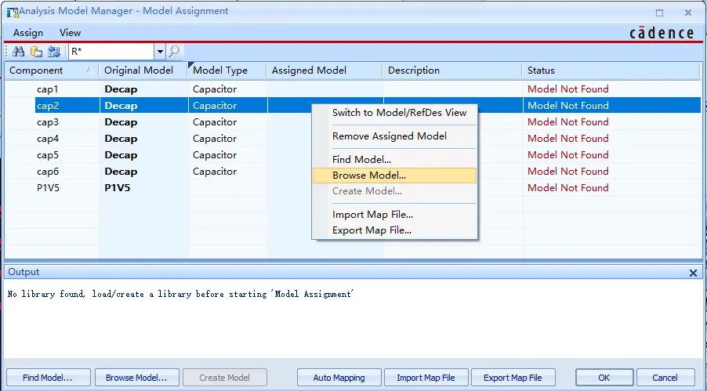Click the Output panel title
Image resolution: width=707 pixels, height=391 pixels.
point(24,272)
